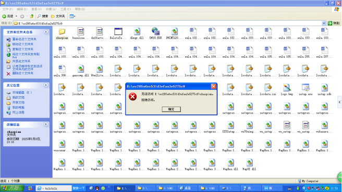This screenshot has height=192, width=342.
Task: Click the Forward arrow toolbar button
Action: point(22,16)
